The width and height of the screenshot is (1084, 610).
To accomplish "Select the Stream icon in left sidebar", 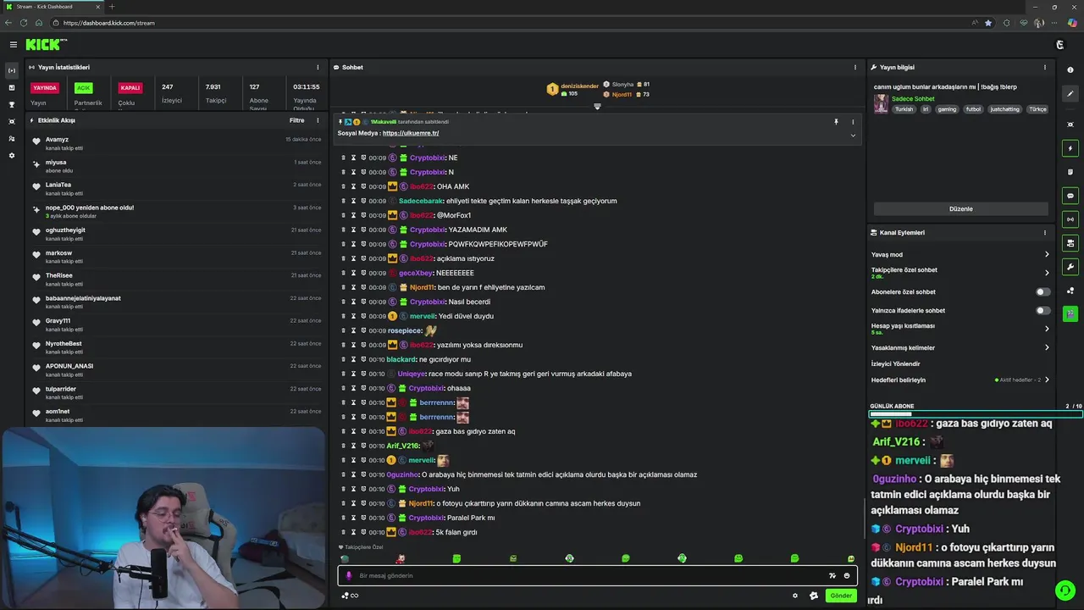I will click(x=12, y=70).
